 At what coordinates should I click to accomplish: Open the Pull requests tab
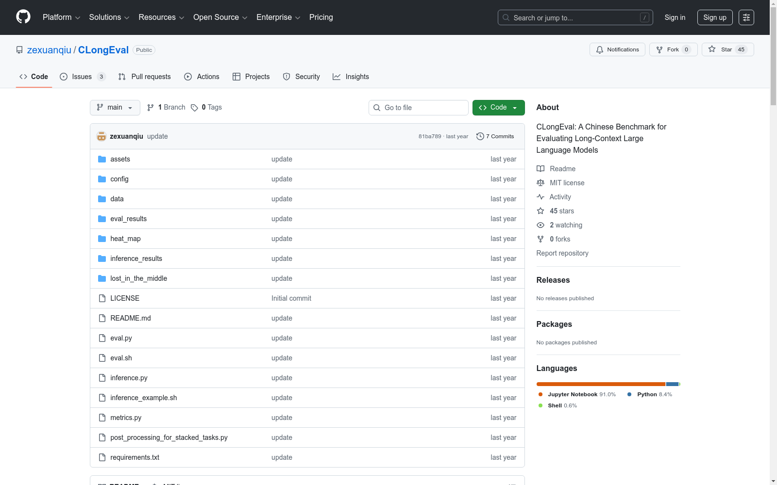click(145, 77)
